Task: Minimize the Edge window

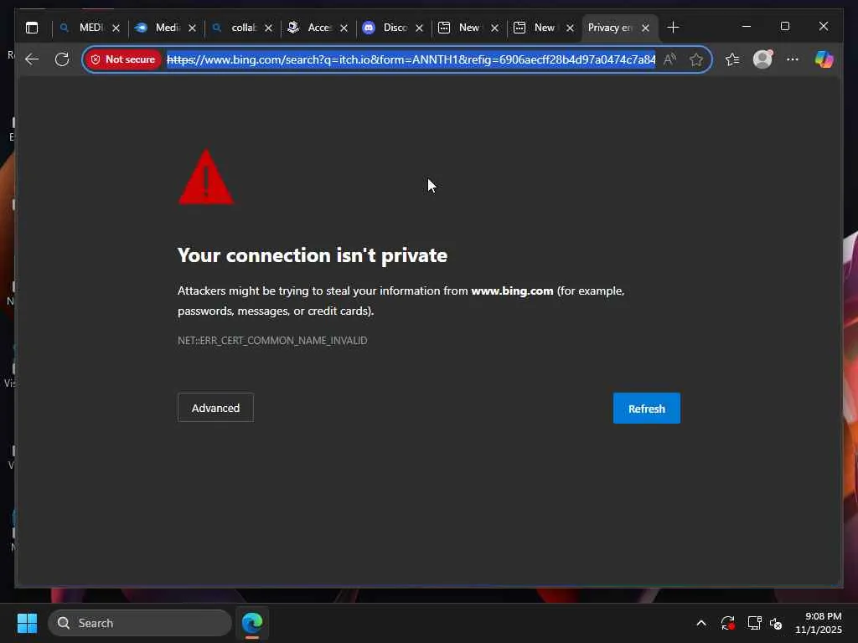Action: coord(747,26)
